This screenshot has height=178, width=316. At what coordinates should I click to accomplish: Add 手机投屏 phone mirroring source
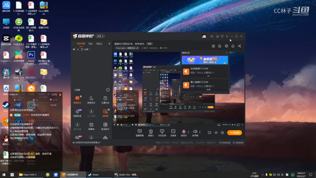tap(162, 133)
